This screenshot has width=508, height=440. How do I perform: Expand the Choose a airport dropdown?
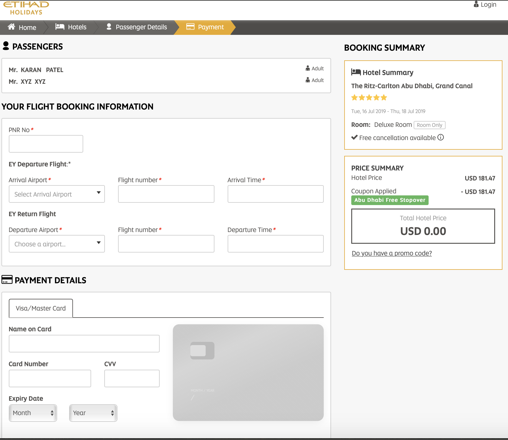click(x=57, y=244)
